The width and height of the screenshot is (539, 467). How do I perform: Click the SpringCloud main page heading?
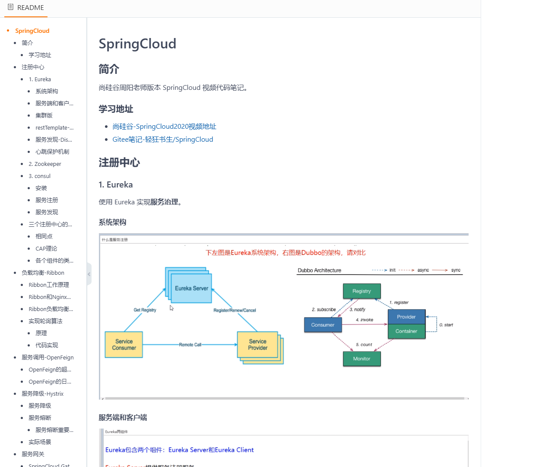click(x=137, y=44)
